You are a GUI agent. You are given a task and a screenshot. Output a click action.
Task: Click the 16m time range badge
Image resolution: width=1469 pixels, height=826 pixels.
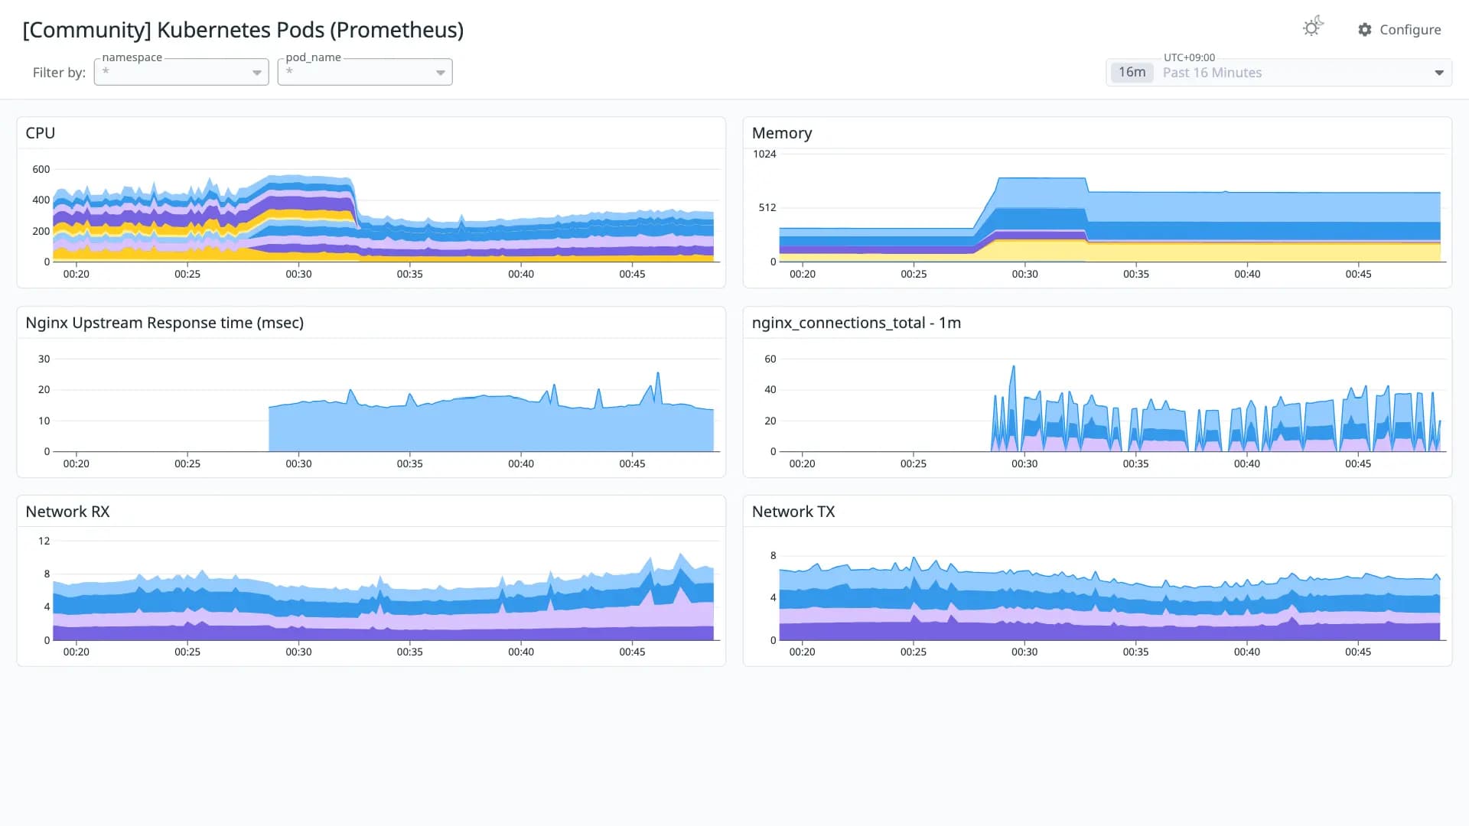(x=1132, y=72)
